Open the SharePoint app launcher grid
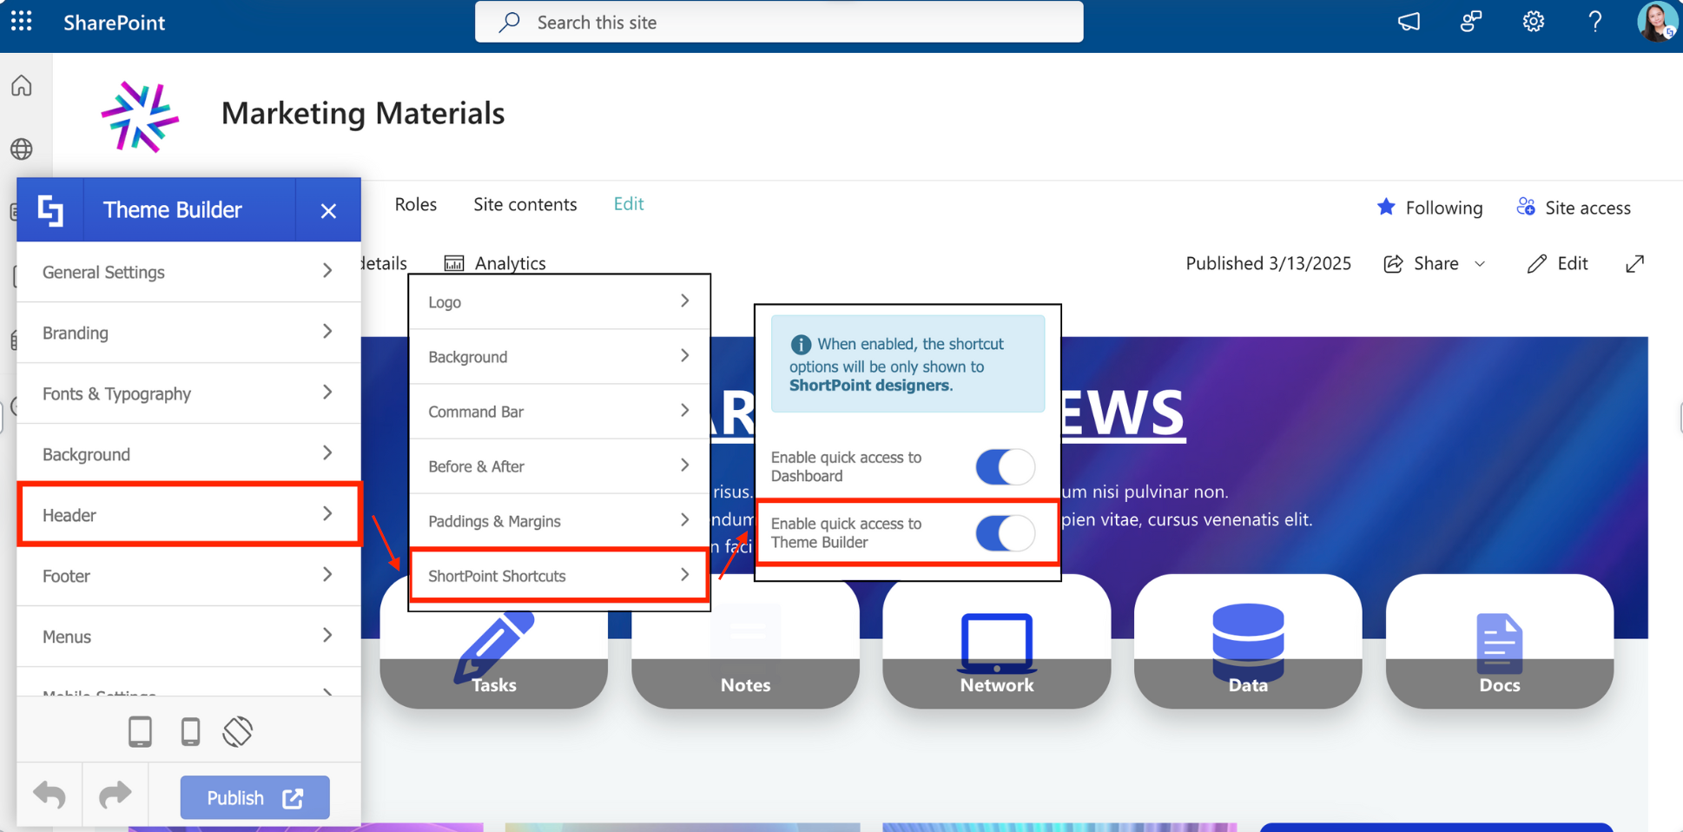Viewport: 1683px width, 832px height. click(22, 22)
